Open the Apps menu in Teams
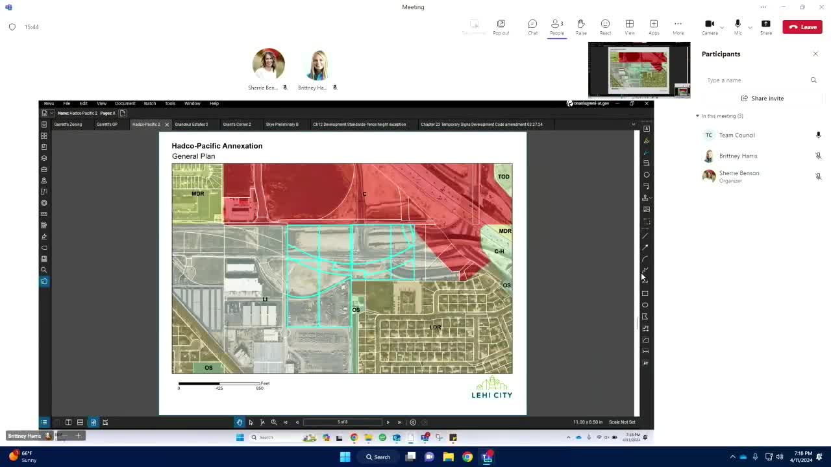 pos(654,27)
